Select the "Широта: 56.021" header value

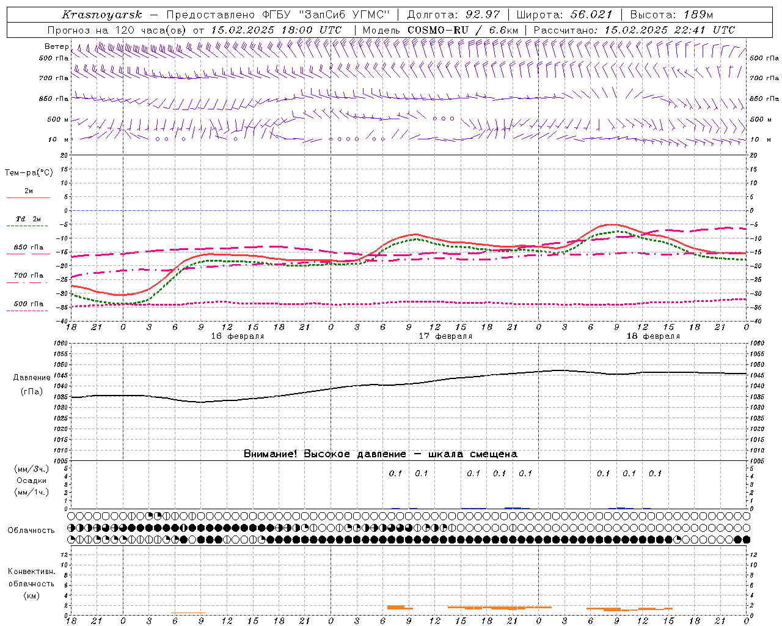click(x=565, y=14)
